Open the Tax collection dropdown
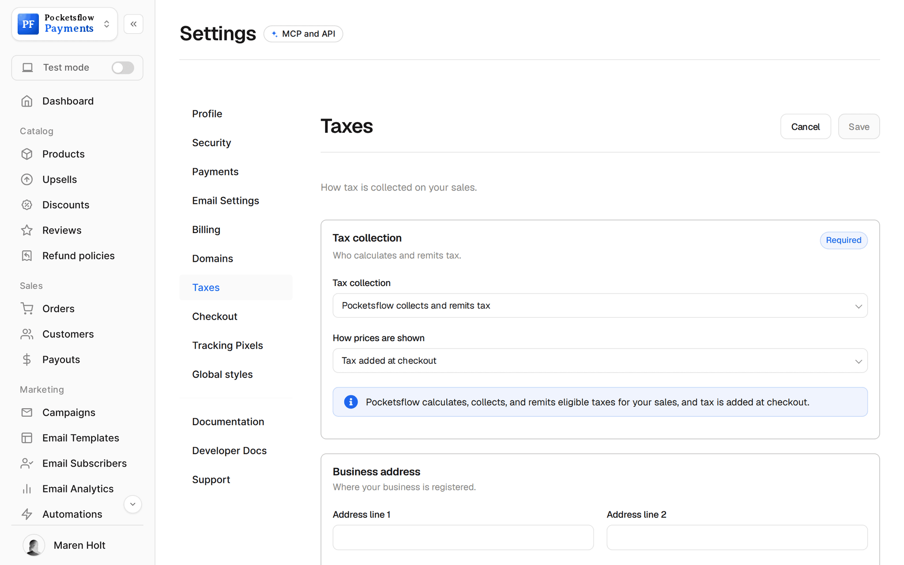 tap(600, 305)
